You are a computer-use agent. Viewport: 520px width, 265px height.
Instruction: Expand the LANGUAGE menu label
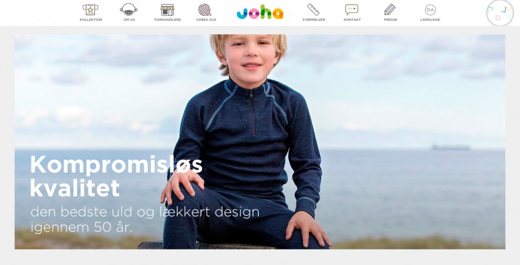tap(430, 20)
